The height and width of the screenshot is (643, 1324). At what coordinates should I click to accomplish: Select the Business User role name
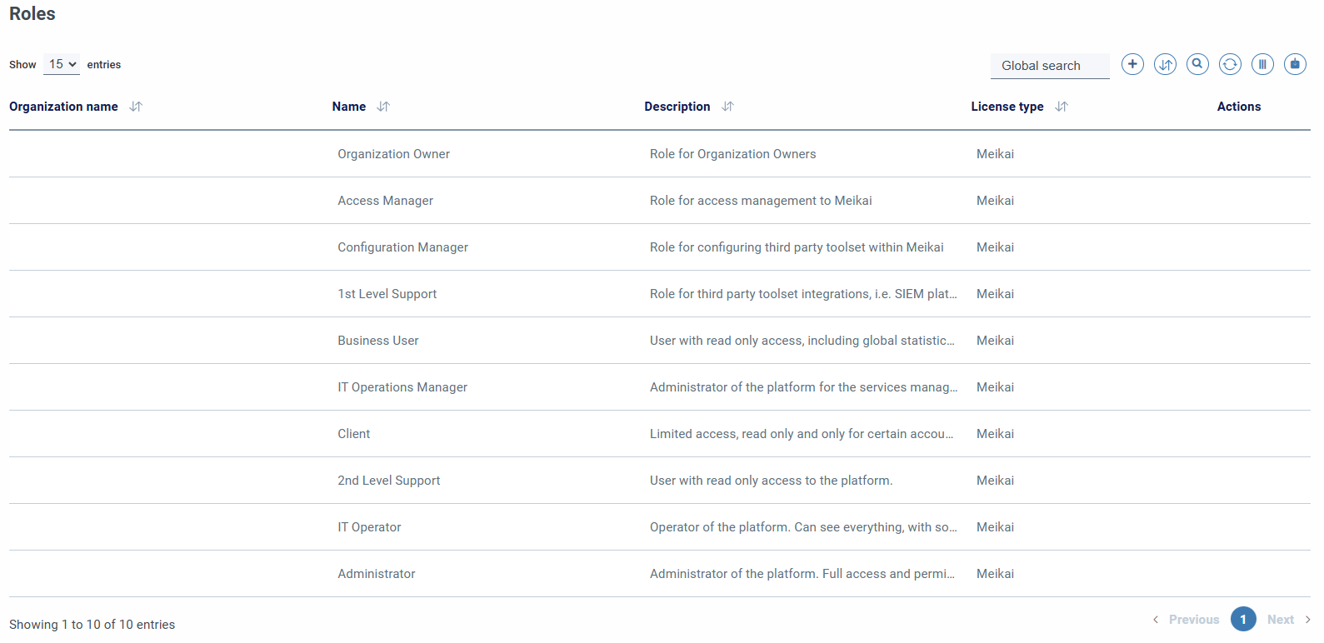[x=377, y=341]
